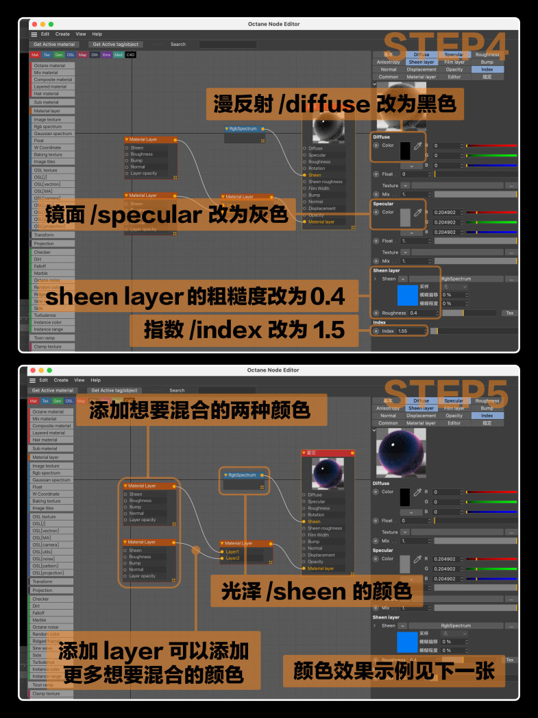Open Sheen type dropdown in bottom window
Image resolution: width=538 pixels, height=718 pixels.
tap(403, 625)
